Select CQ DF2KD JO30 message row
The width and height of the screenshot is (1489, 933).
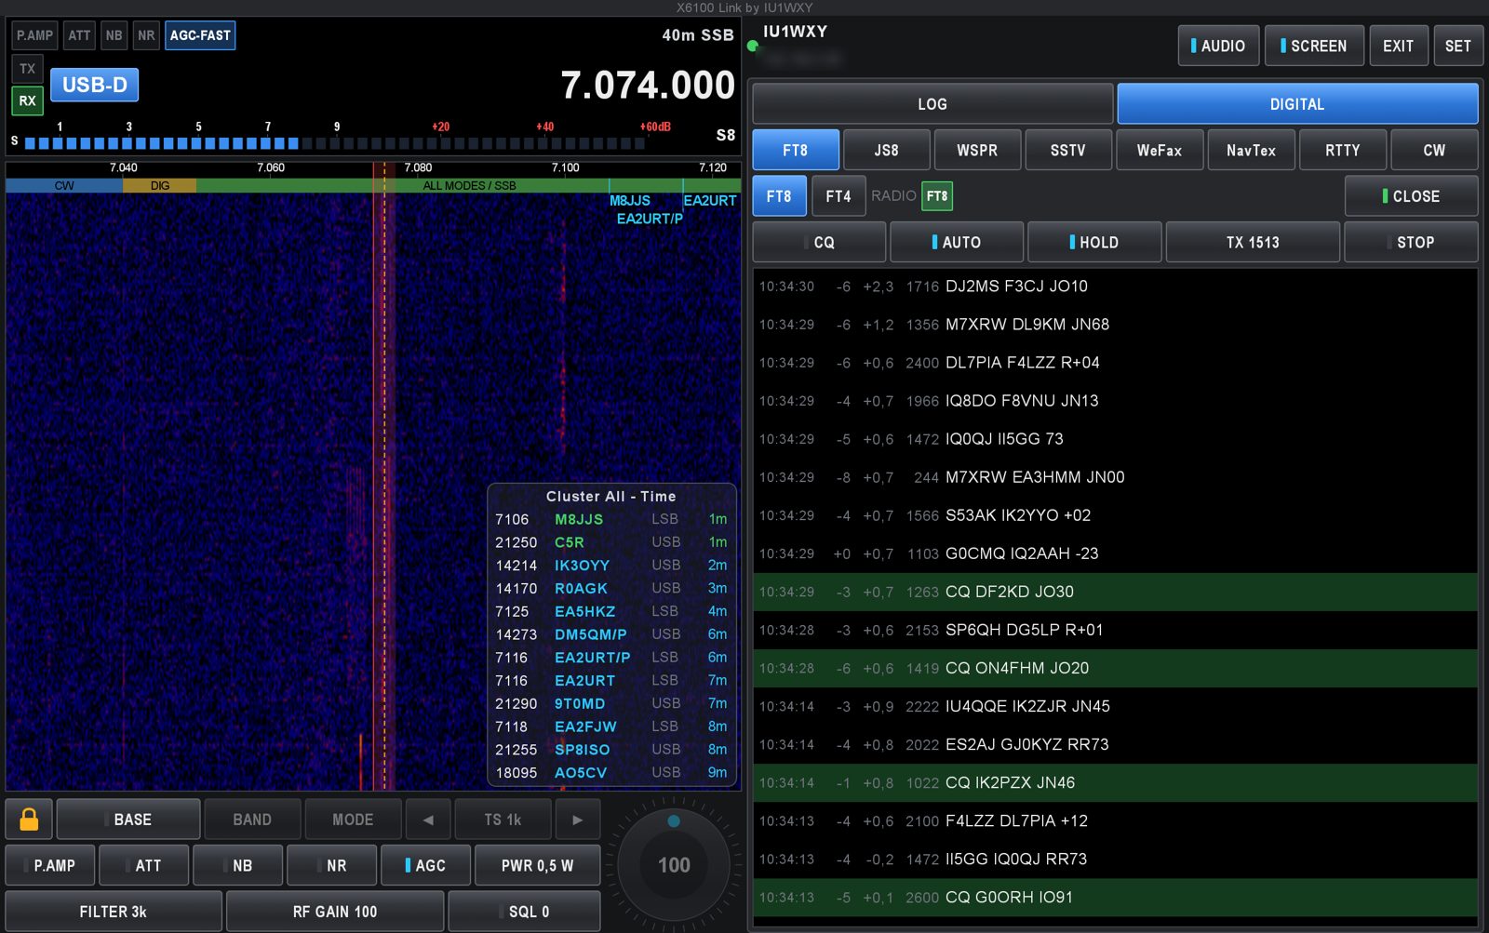click(1115, 592)
